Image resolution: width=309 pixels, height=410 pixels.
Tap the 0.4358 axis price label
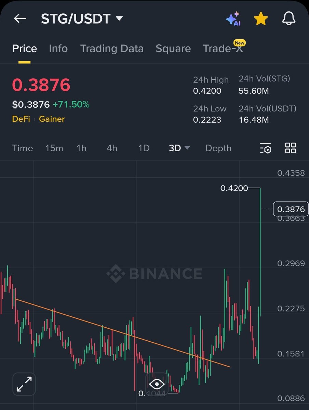(291, 173)
